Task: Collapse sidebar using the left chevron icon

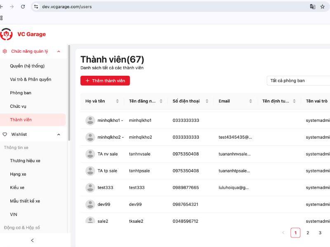Action: pos(33,240)
